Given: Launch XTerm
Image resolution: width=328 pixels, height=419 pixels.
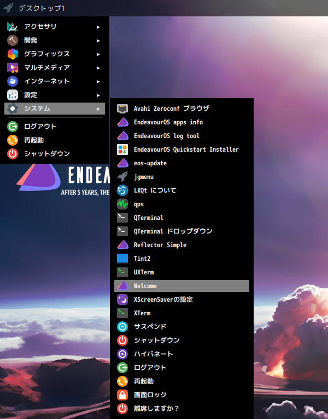Looking at the screenshot, I should click(x=181, y=313).
